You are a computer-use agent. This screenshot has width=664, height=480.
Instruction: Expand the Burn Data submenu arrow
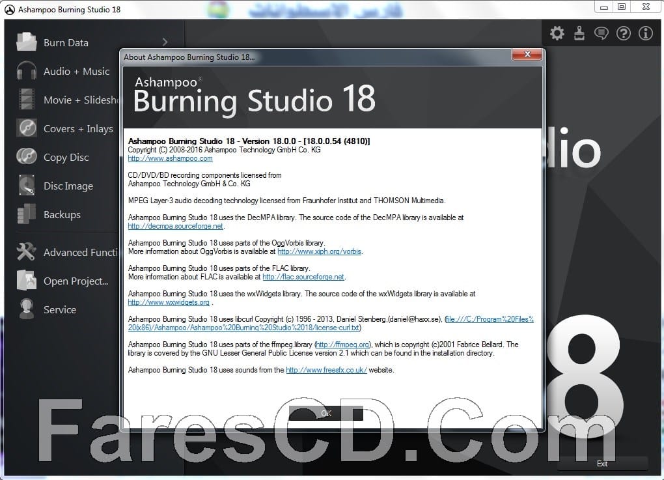(165, 42)
